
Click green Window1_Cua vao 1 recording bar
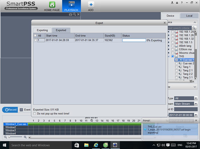(x=85, y=124)
